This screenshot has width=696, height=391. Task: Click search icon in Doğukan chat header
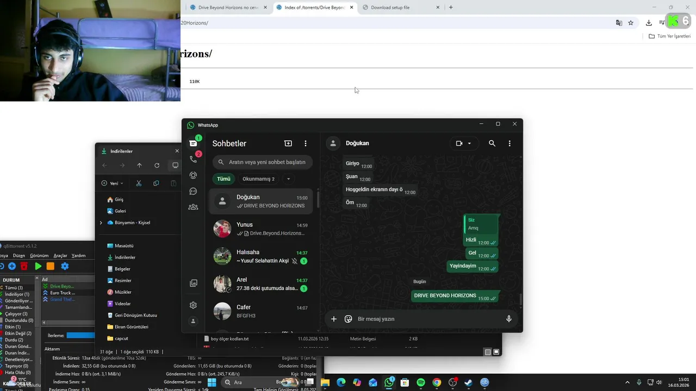[492, 143]
